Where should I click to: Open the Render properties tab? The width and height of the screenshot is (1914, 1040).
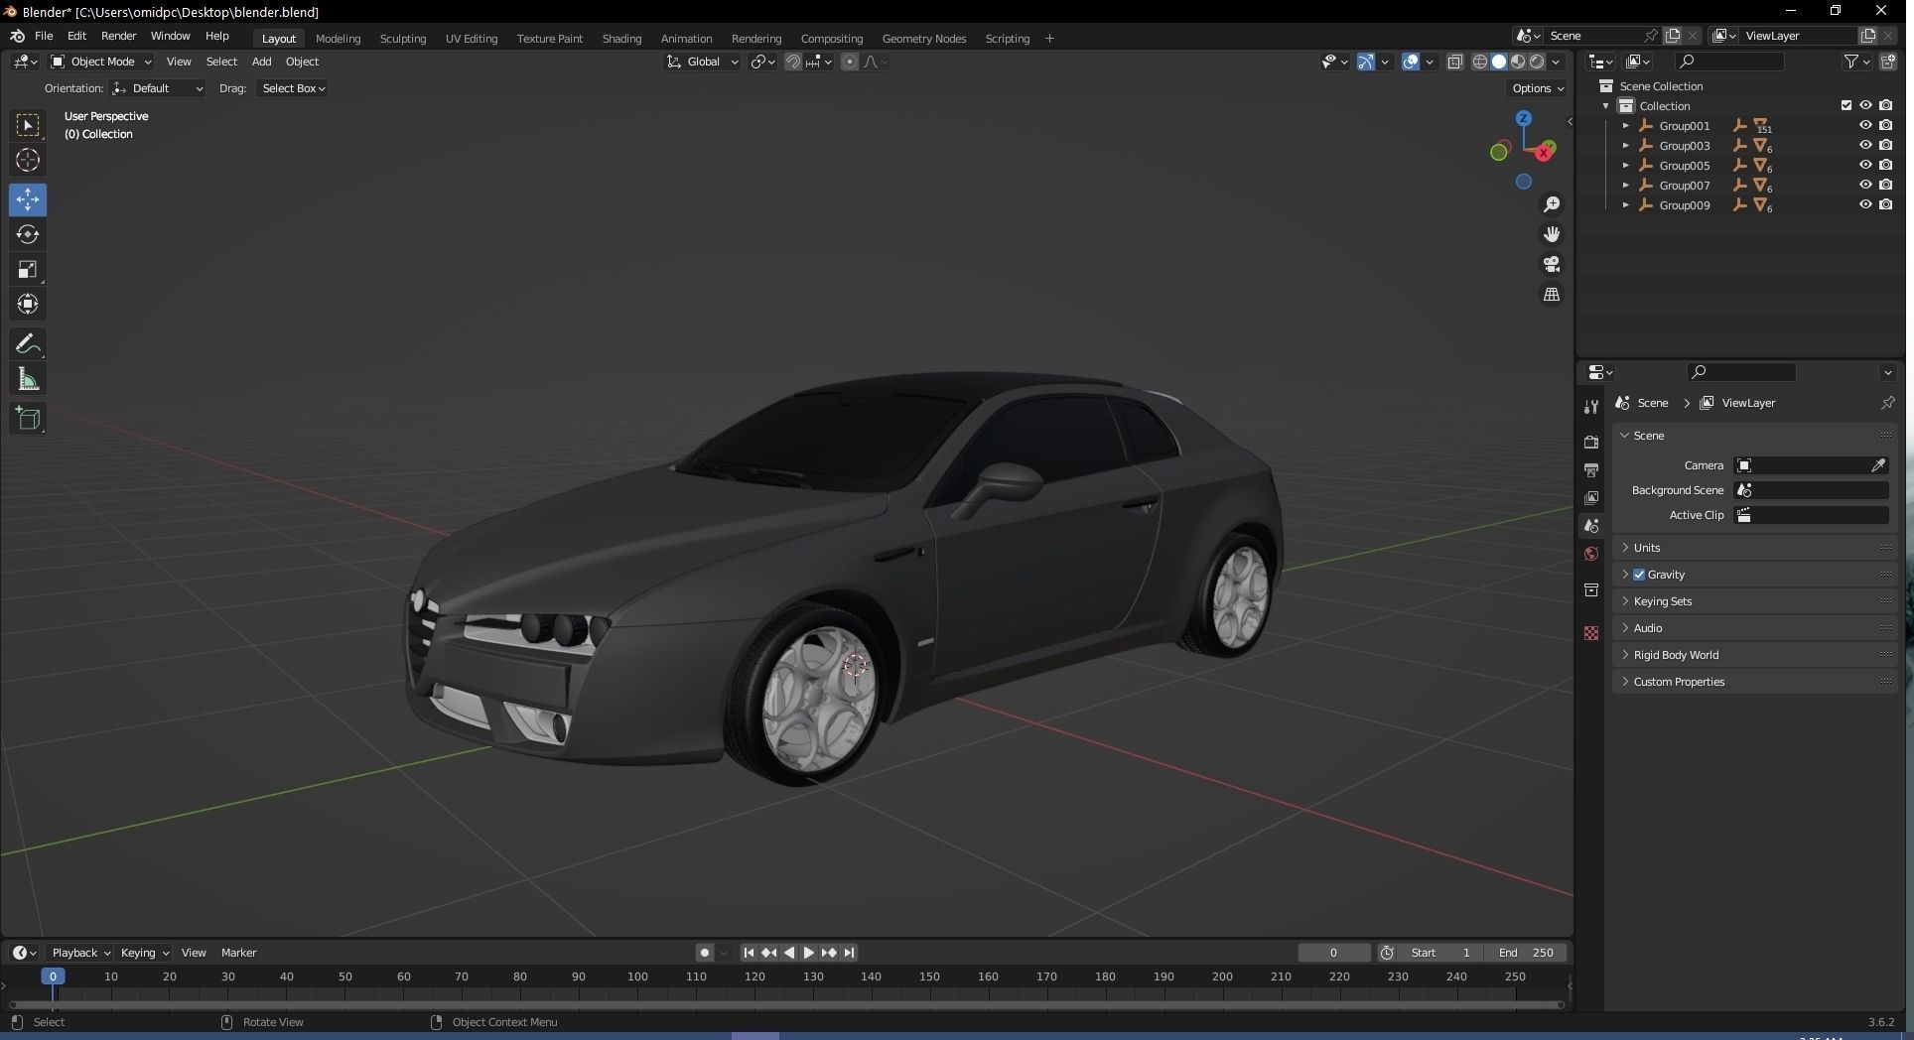(x=1591, y=442)
